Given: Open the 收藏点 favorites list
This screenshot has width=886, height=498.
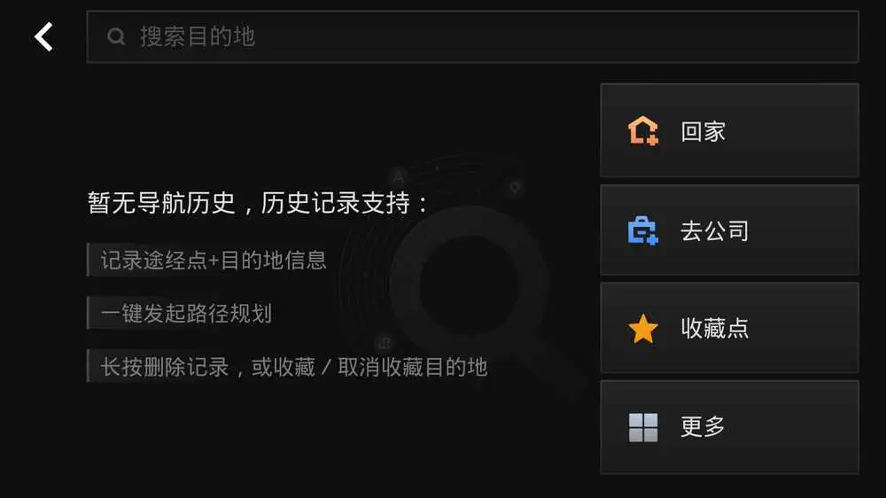Looking at the screenshot, I should tap(729, 329).
